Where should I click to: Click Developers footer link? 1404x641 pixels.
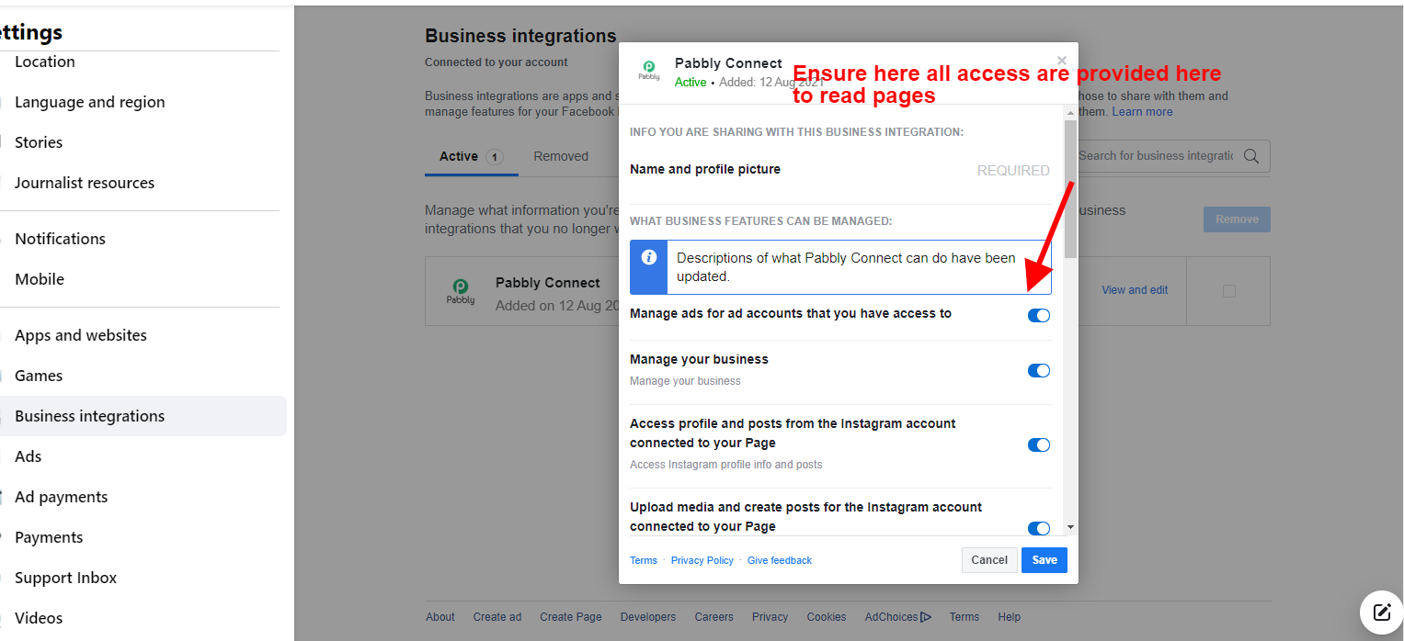(648, 617)
